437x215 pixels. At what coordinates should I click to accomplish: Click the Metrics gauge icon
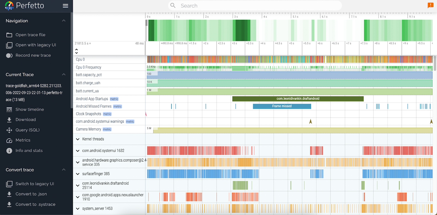coord(9,141)
